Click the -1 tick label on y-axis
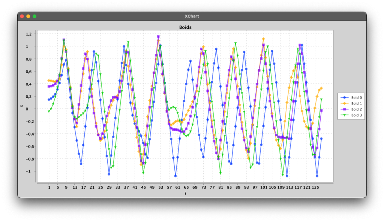The width and height of the screenshot is (384, 221). click(x=30, y=171)
